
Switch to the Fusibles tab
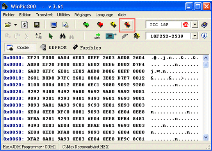pos(87,48)
